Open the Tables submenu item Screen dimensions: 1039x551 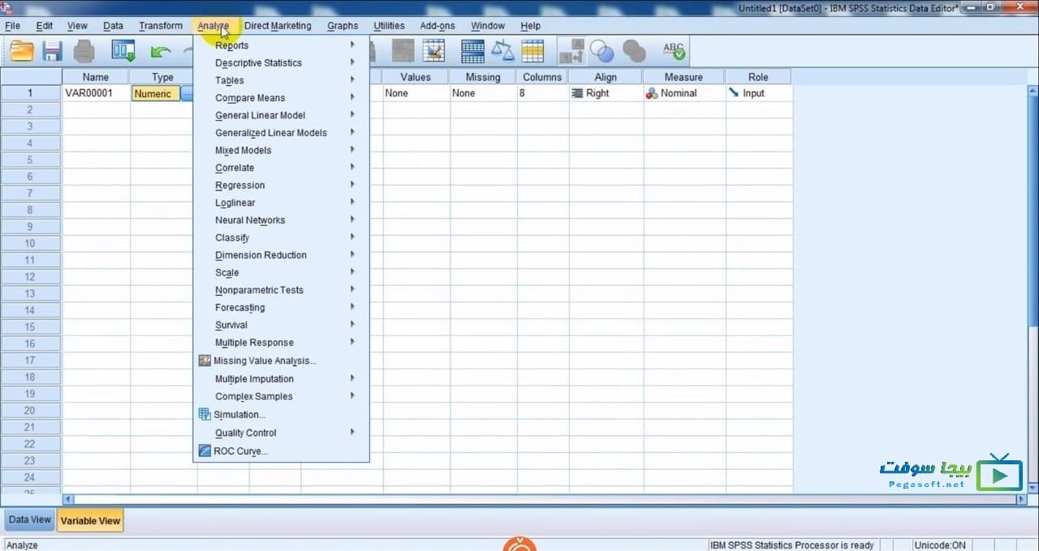[x=281, y=80]
